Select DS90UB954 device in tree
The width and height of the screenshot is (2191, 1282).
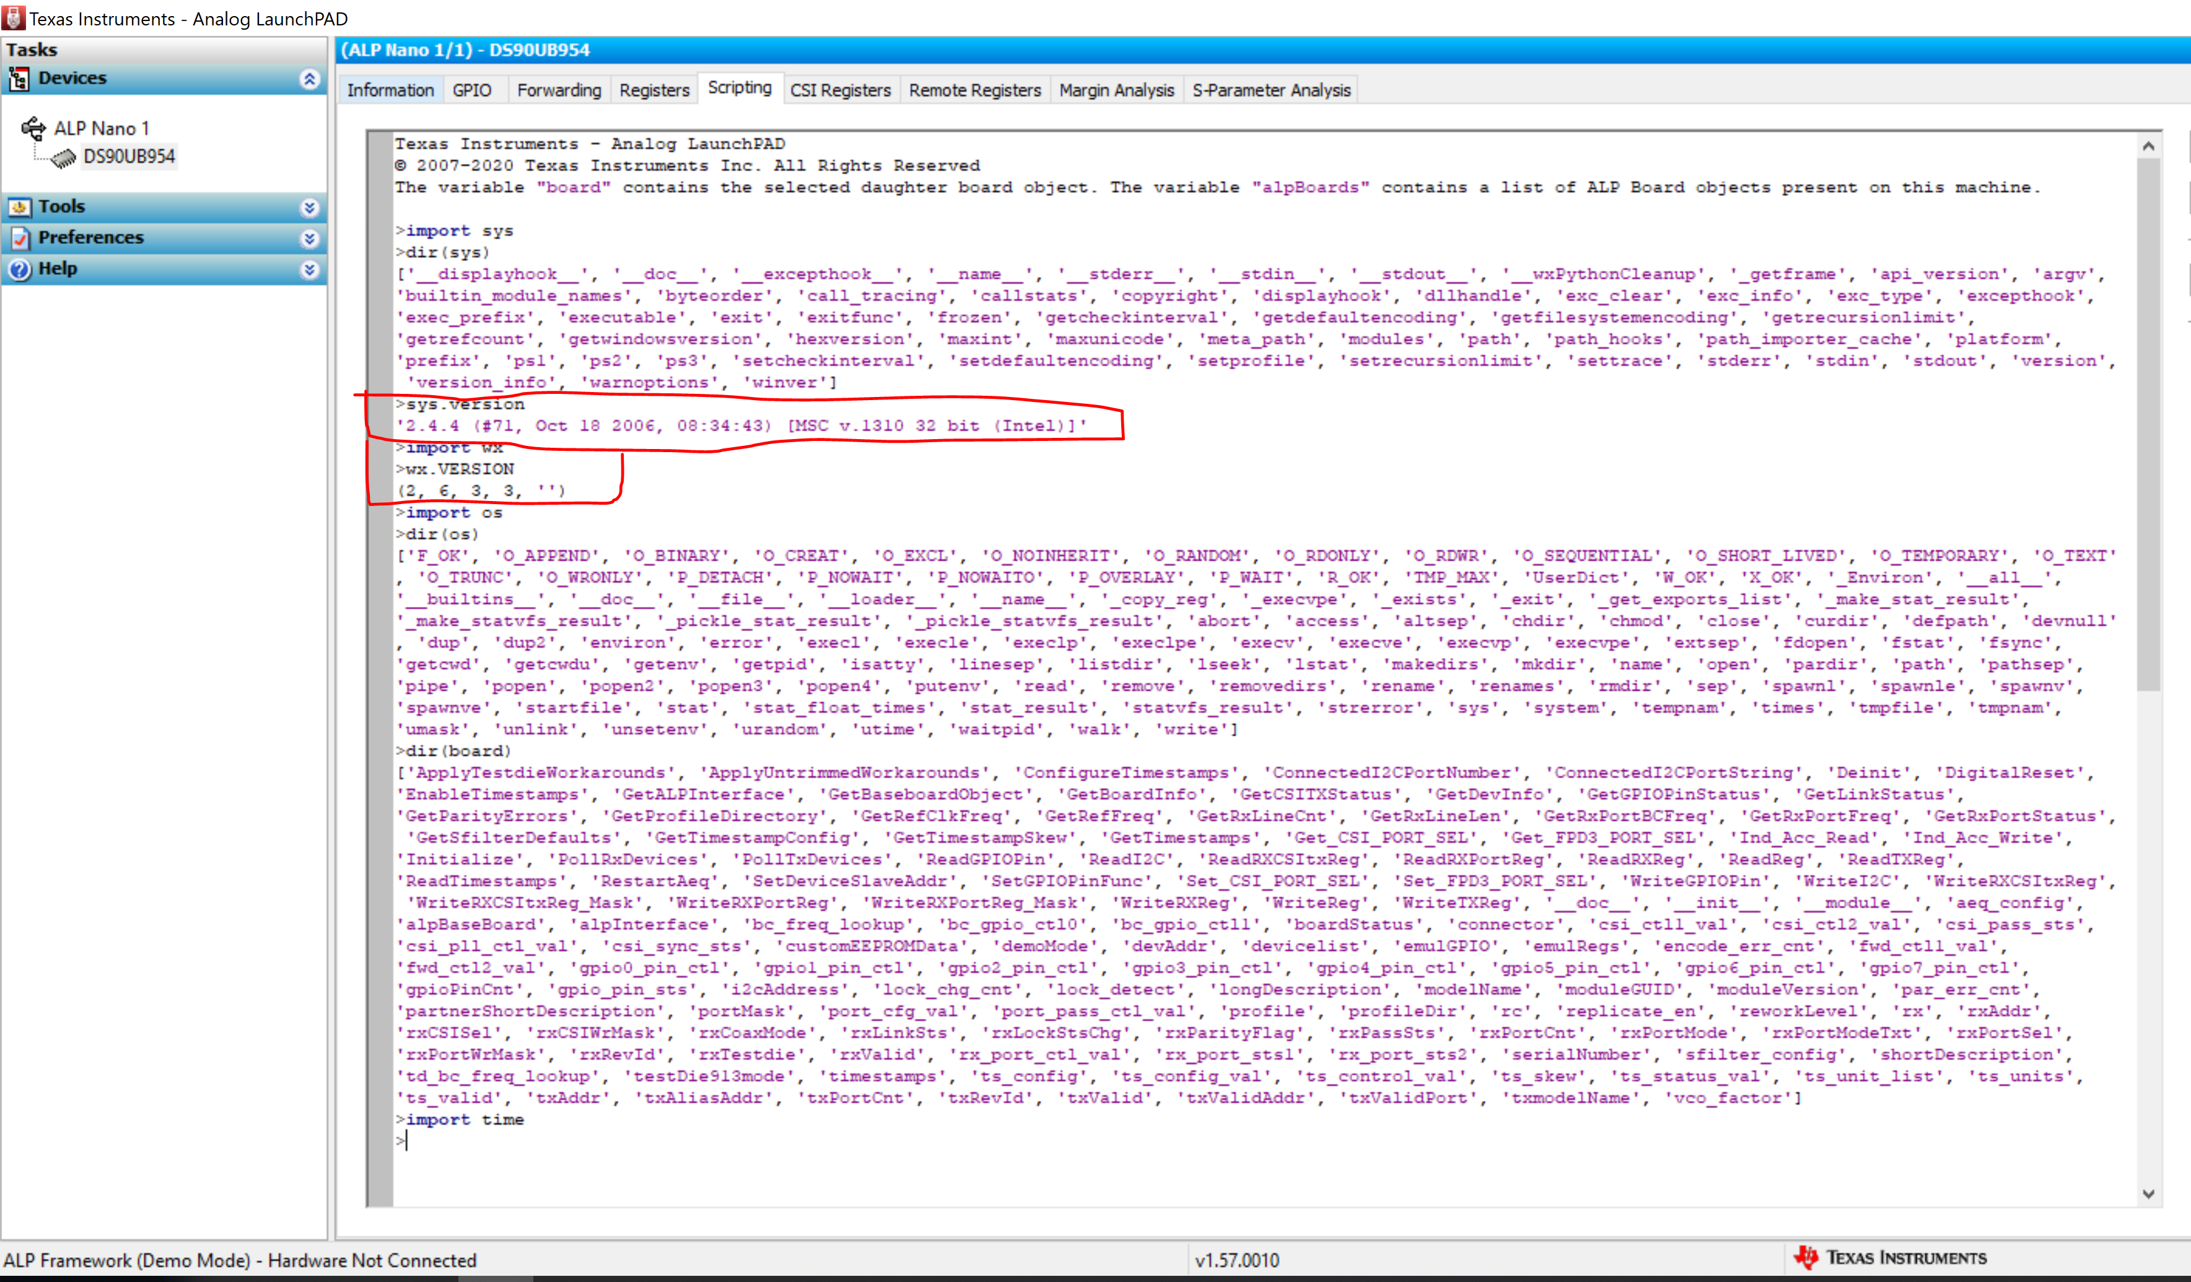pos(129,157)
